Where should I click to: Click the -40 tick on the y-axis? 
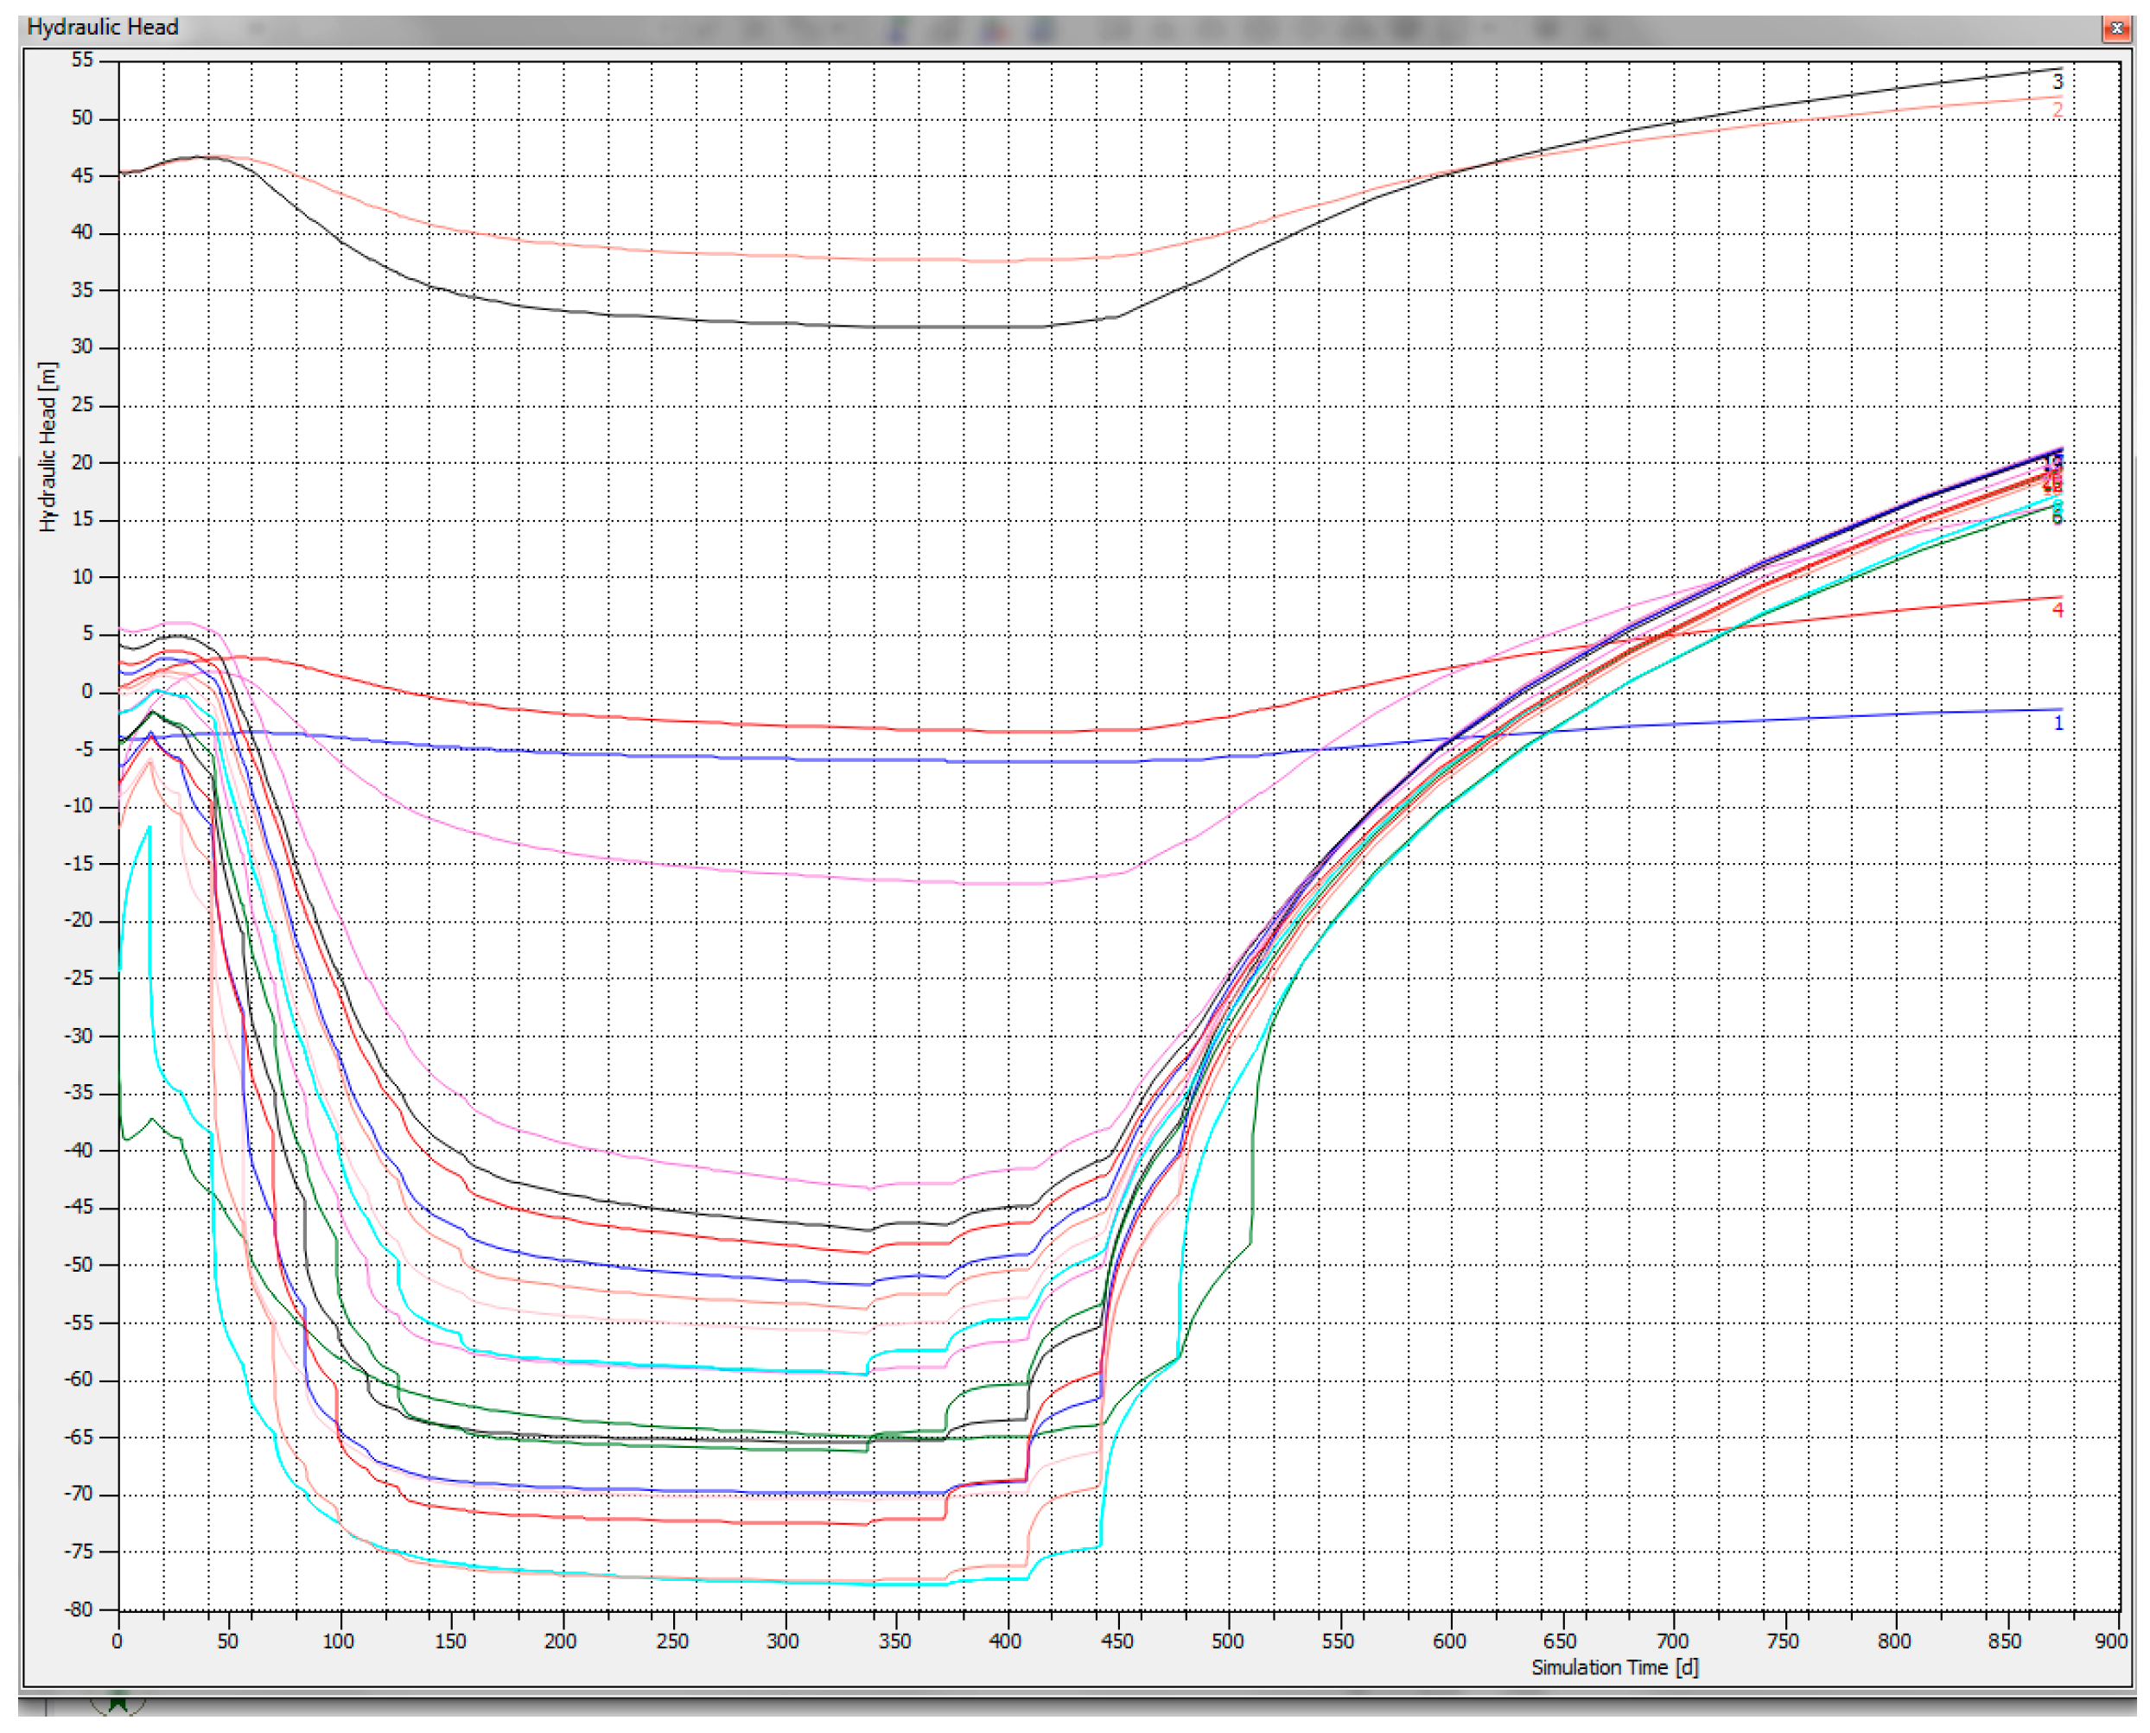point(78,1150)
